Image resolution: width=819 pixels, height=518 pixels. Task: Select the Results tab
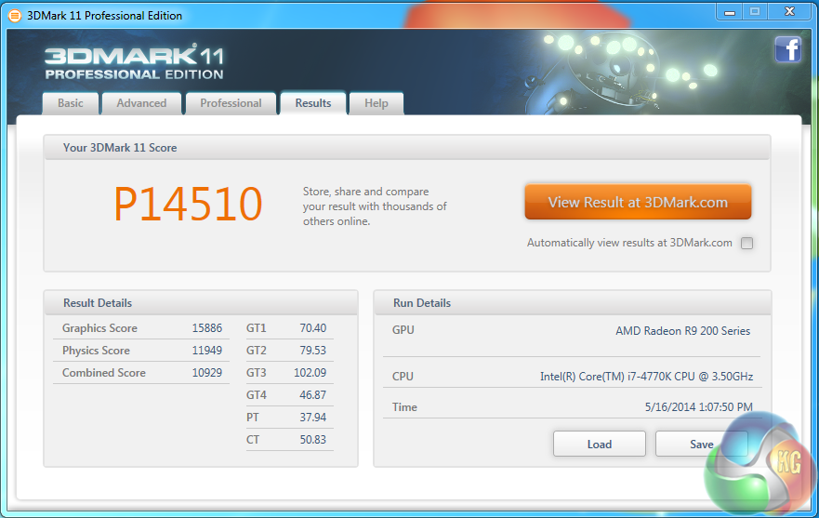[x=313, y=103]
